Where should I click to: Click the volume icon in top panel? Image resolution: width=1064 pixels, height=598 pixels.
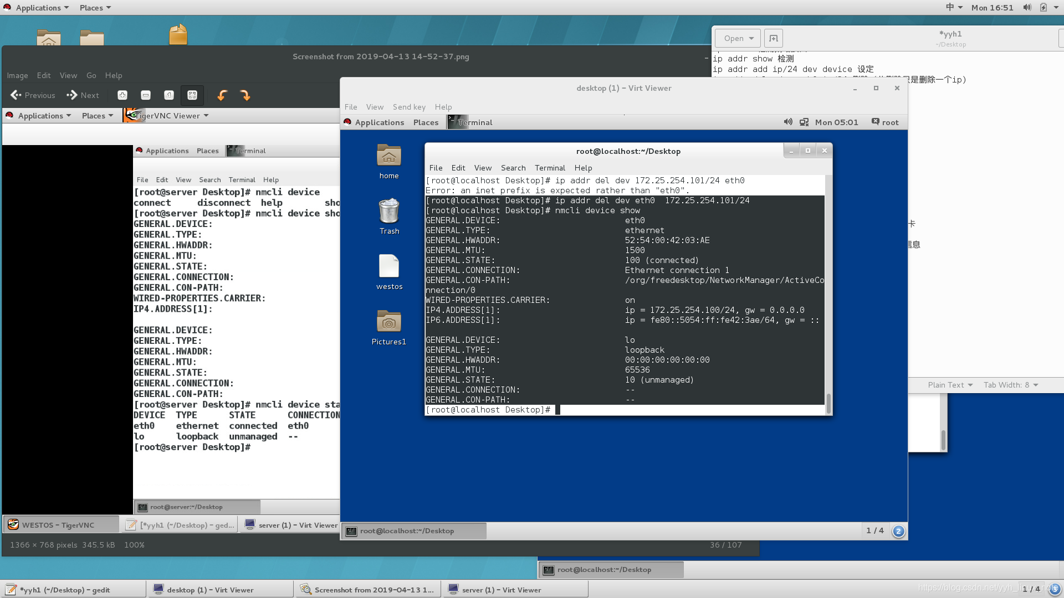(1027, 7)
